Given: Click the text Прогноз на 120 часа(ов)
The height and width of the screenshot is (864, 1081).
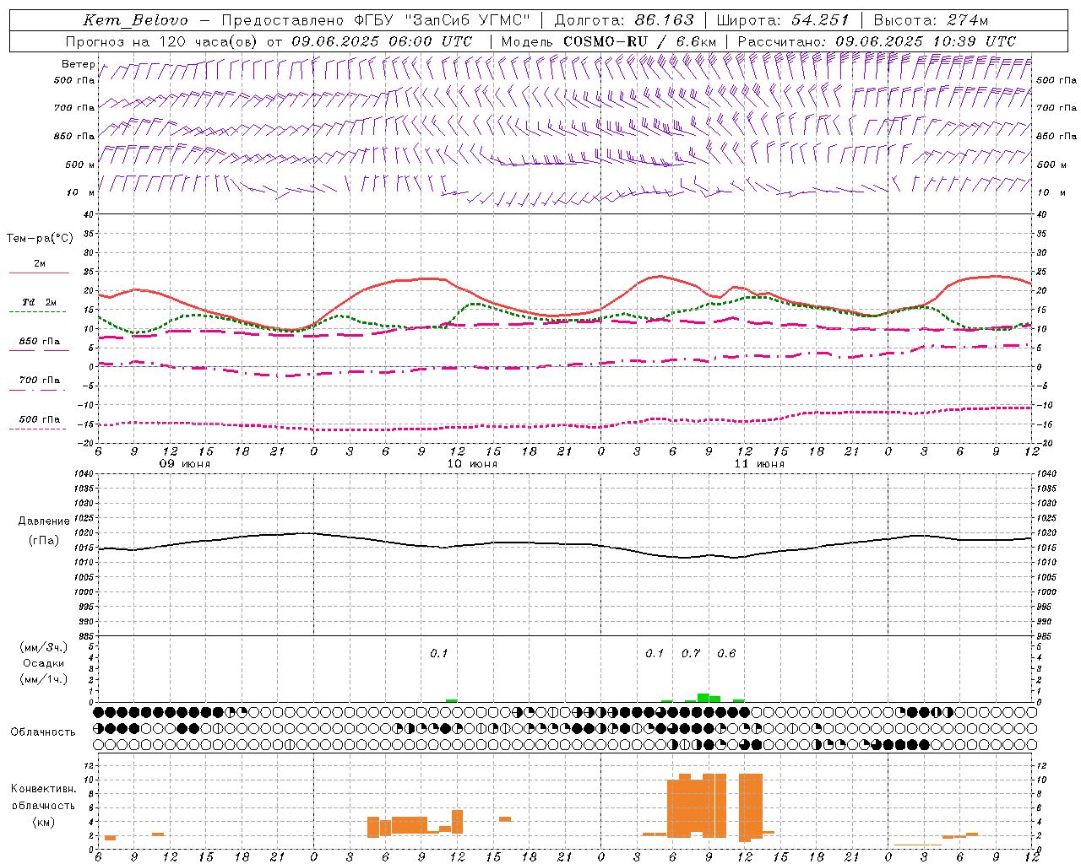Looking at the screenshot, I should tap(162, 41).
